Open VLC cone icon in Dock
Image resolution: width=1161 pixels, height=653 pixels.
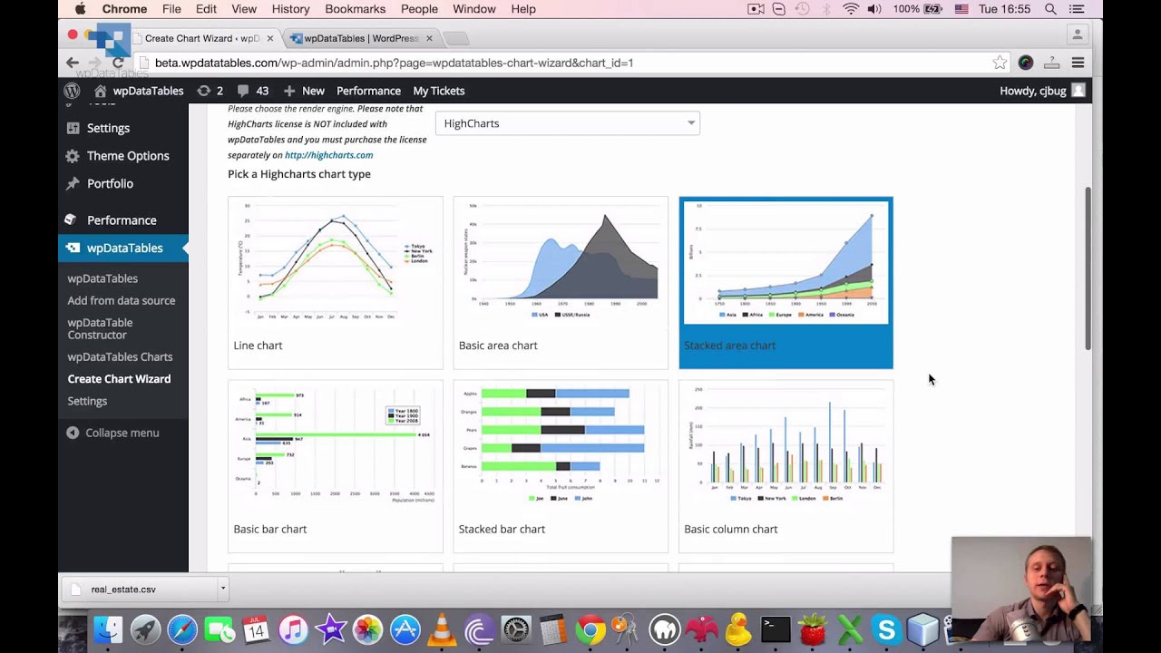tap(442, 629)
